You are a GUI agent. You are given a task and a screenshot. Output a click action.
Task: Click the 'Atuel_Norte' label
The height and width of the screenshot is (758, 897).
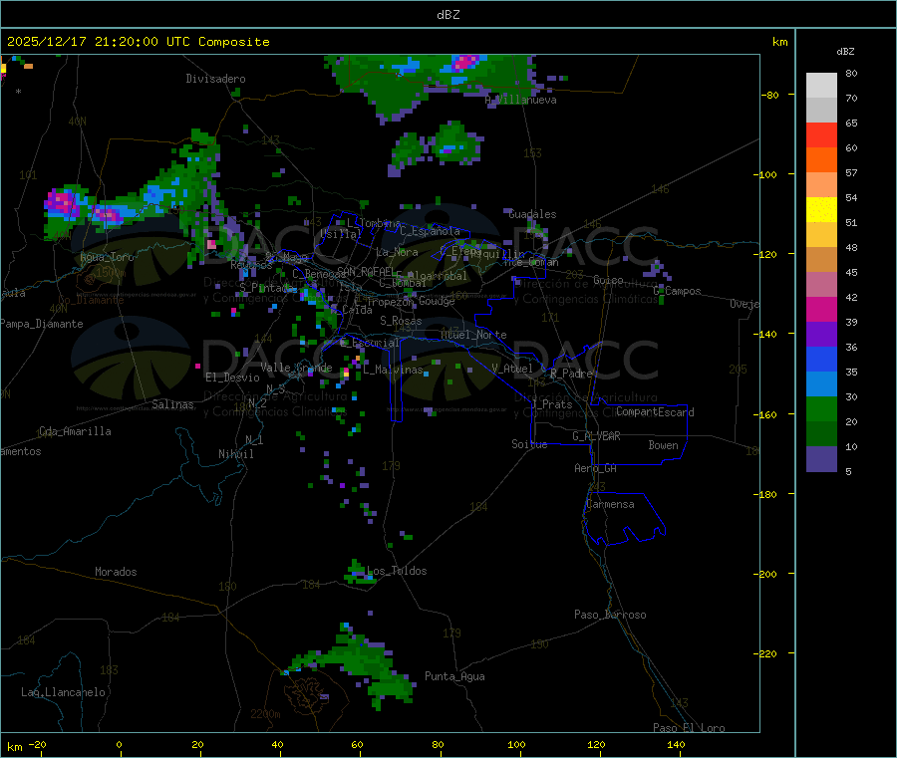473,335
